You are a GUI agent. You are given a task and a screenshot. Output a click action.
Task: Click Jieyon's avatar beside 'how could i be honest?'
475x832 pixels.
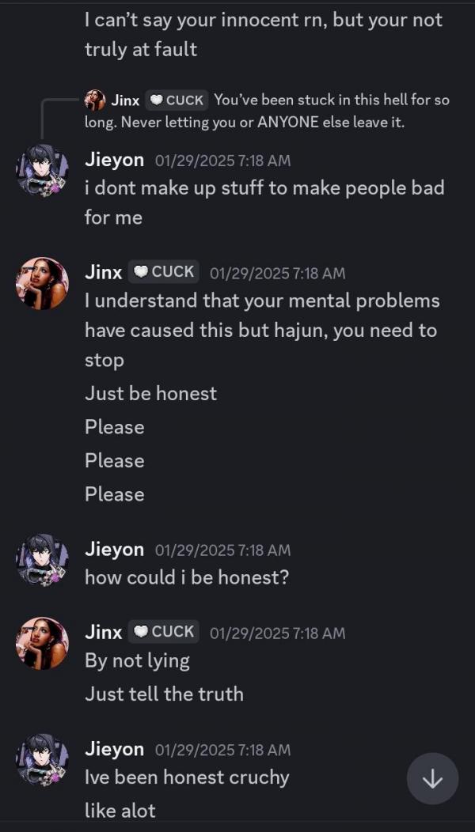[42, 560]
